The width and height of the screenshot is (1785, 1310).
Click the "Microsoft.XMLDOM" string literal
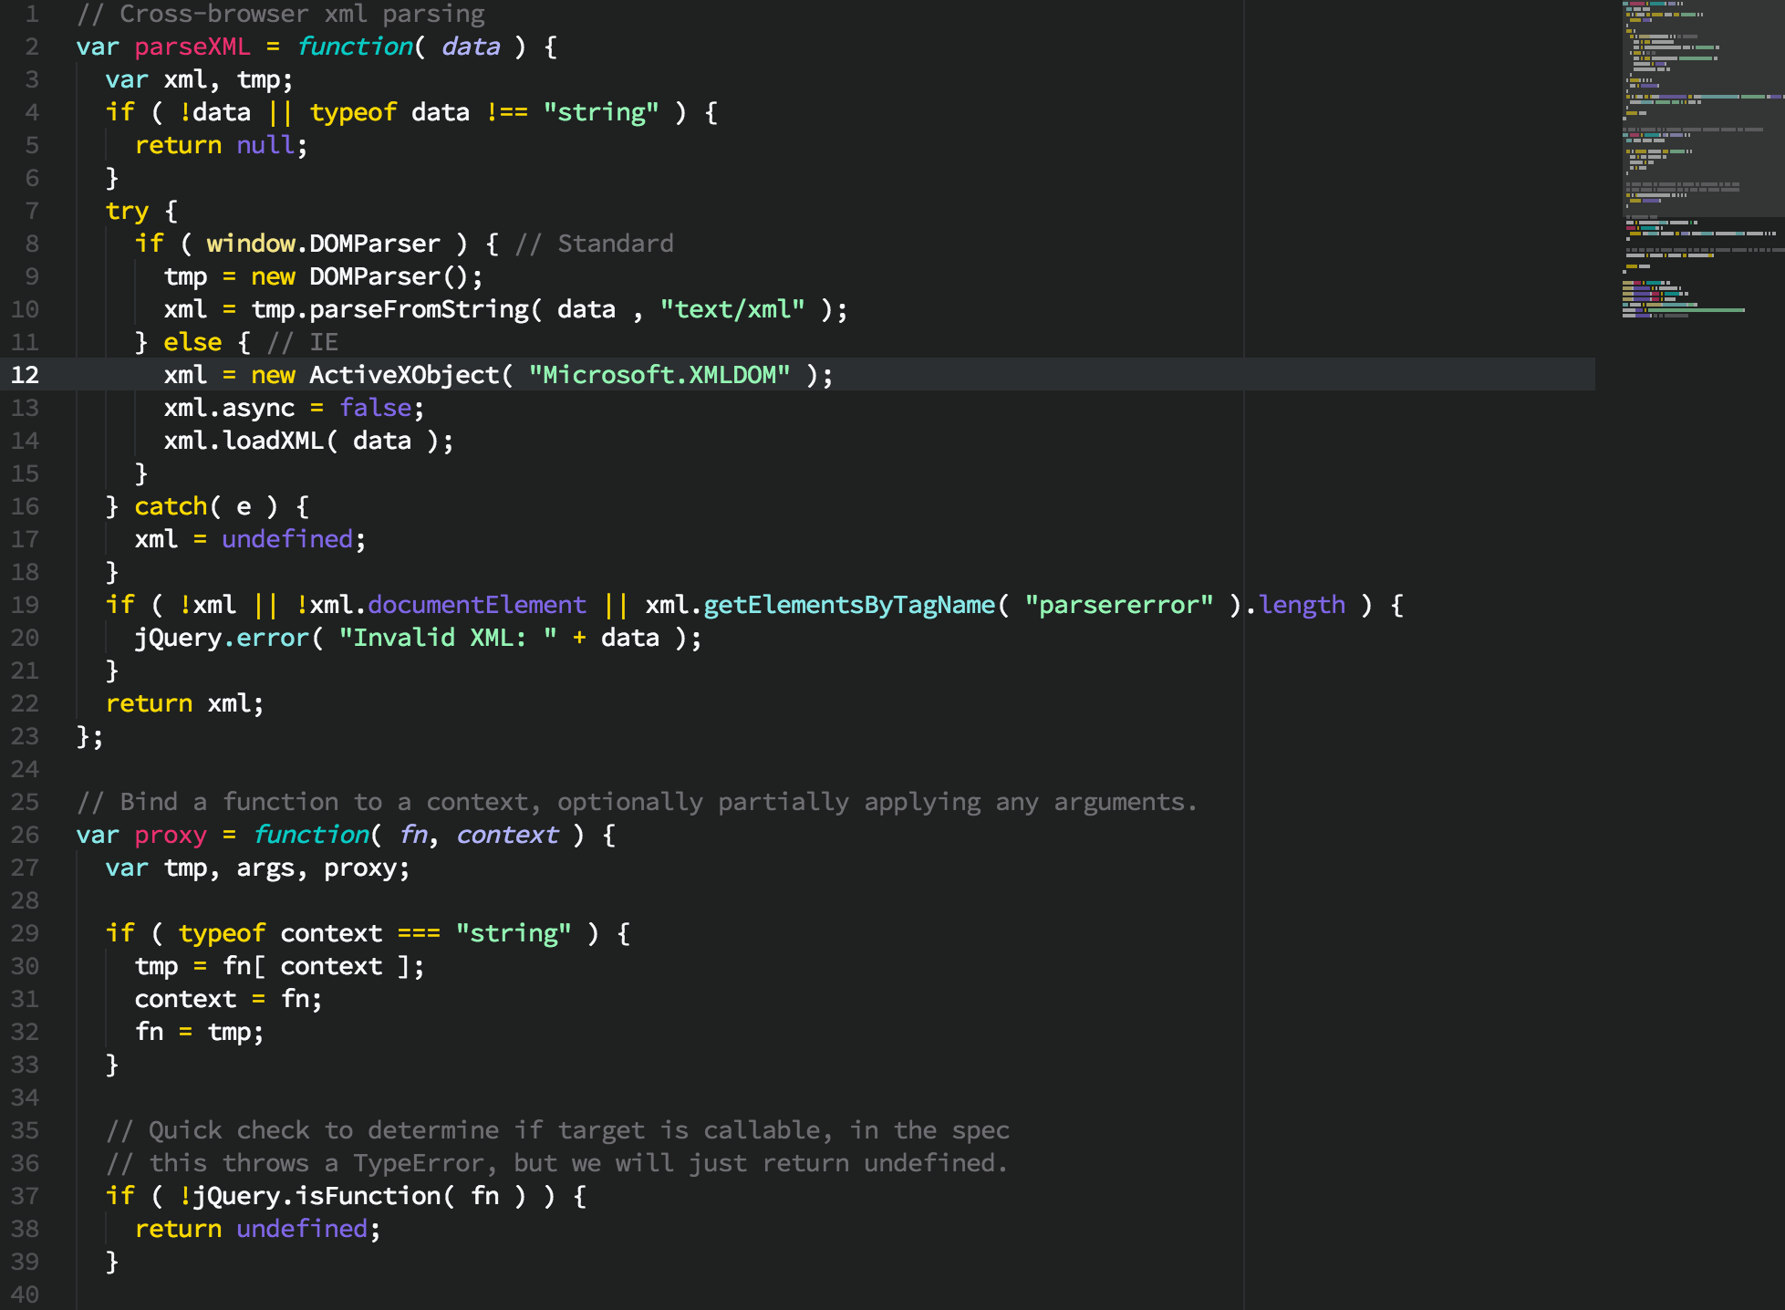[x=659, y=375]
